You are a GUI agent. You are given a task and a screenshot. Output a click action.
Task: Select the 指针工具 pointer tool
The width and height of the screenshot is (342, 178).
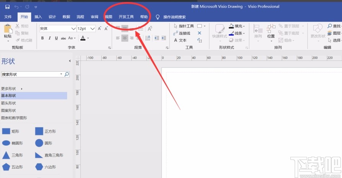click(184, 26)
